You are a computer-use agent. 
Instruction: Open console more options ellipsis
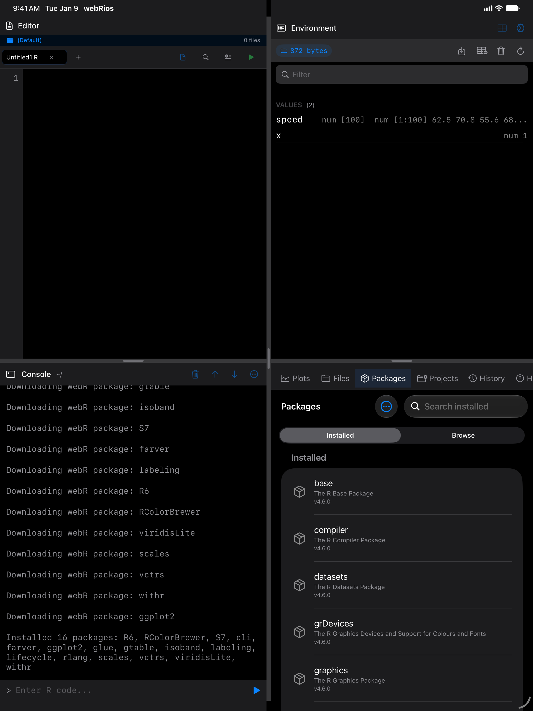[254, 374]
